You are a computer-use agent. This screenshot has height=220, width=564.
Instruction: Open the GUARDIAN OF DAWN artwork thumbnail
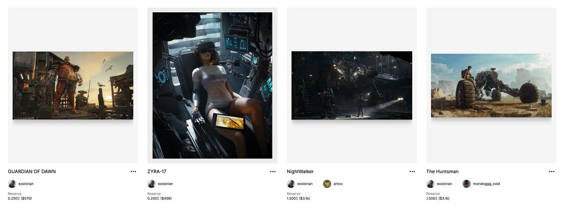[73, 86]
